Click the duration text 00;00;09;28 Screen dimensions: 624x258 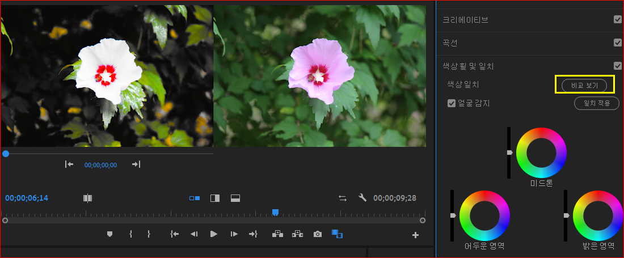[x=395, y=198]
